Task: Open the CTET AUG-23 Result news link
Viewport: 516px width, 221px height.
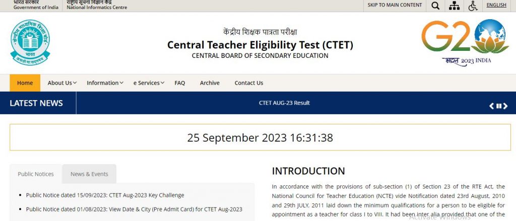Action: pyautogui.click(x=284, y=103)
